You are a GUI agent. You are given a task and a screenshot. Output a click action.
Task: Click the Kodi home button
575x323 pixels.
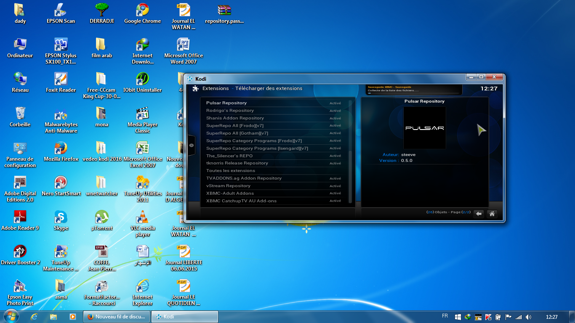click(x=492, y=214)
